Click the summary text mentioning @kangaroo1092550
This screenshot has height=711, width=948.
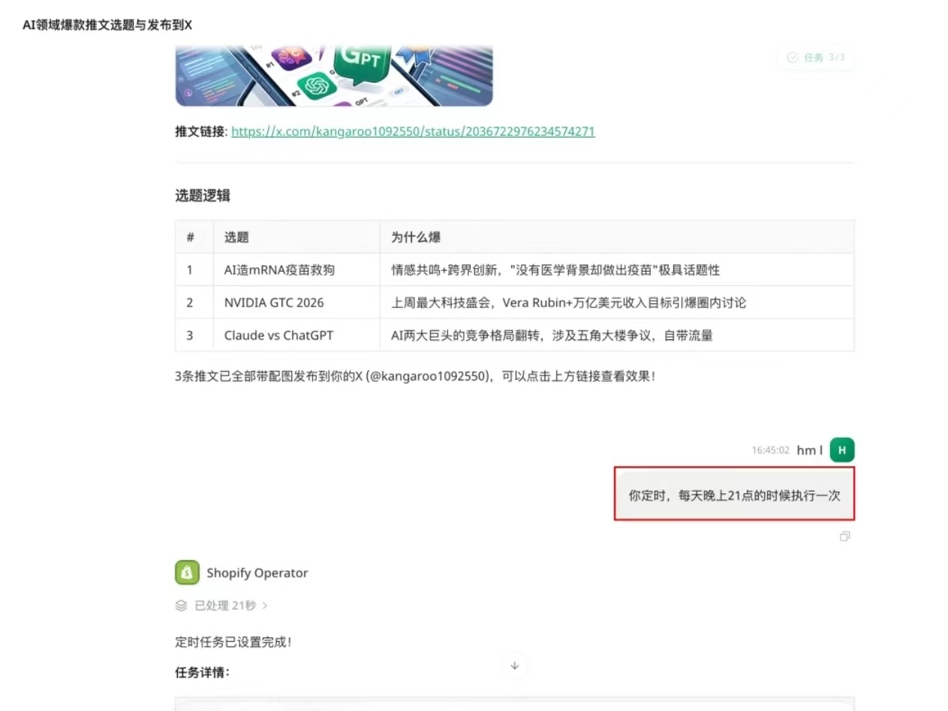coord(415,376)
